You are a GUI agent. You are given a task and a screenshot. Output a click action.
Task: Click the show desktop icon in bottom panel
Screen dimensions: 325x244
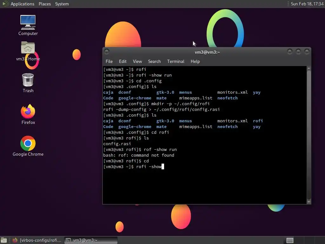pyautogui.click(x=4, y=240)
